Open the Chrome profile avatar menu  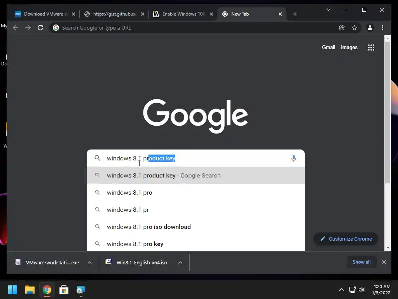pos(370,28)
